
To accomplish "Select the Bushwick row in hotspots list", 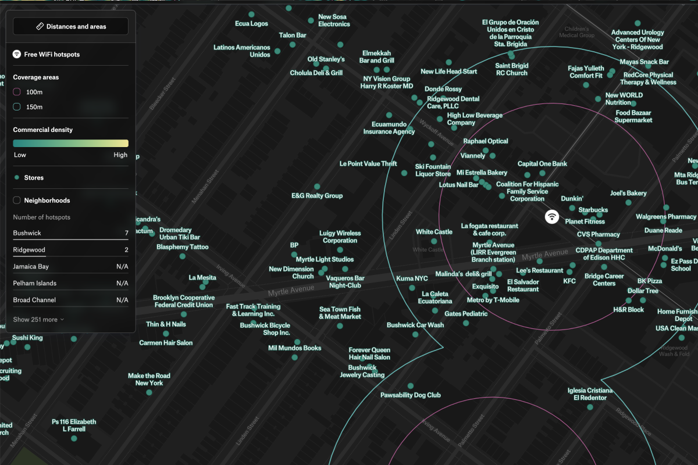I will 71,233.
